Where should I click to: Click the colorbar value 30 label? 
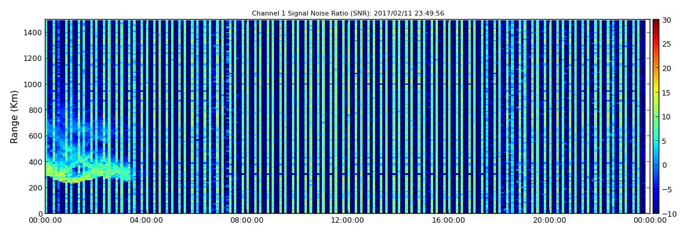click(x=667, y=20)
